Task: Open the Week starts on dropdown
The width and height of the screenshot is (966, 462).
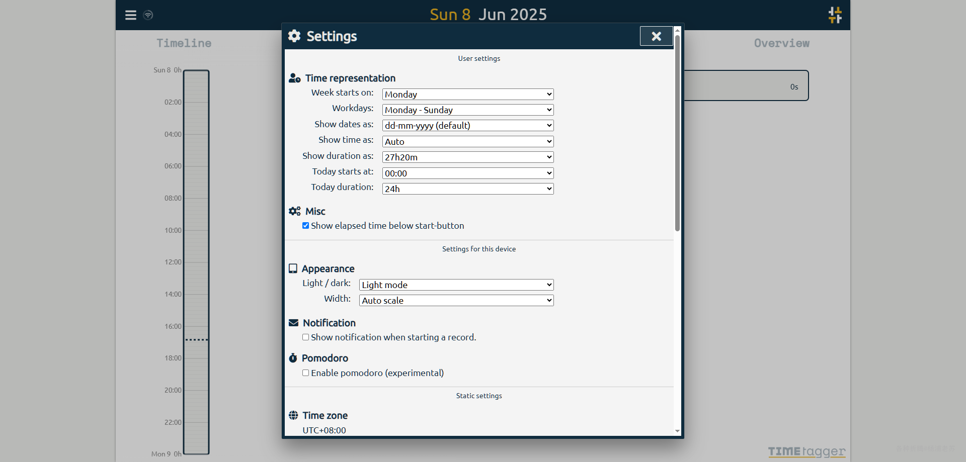Action: pyautogui.click(x=468, y=95)
